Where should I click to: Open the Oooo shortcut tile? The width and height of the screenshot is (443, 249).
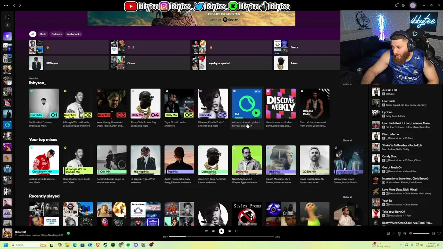150,63
